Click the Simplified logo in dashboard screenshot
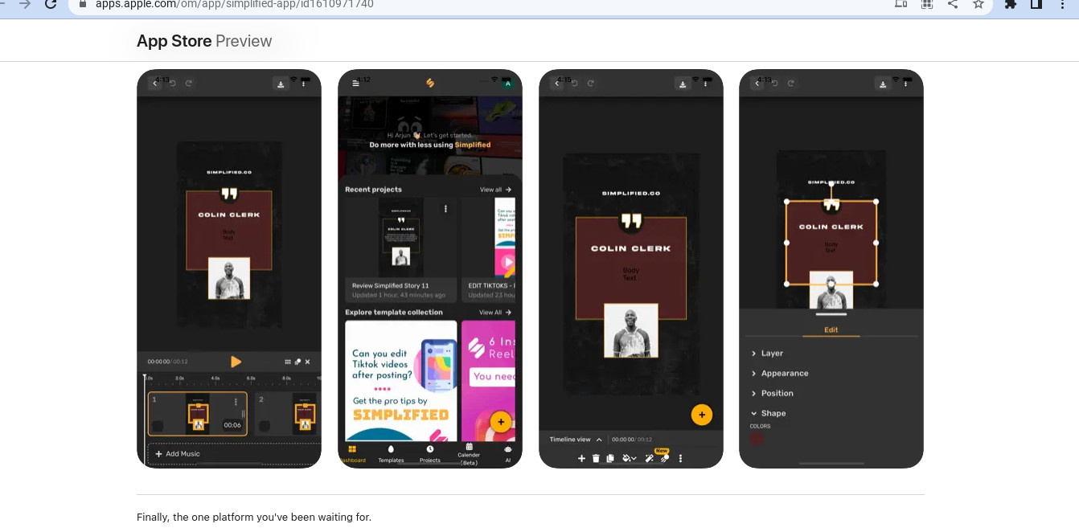This screenshot has height=532, width=1079. coord(430,83)
